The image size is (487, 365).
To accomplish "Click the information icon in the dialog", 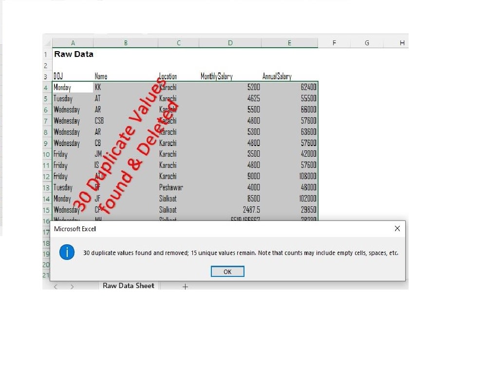I will (x=67, y=253).
